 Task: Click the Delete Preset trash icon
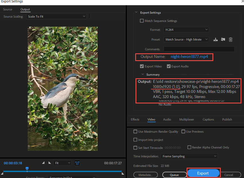[231, 40]
